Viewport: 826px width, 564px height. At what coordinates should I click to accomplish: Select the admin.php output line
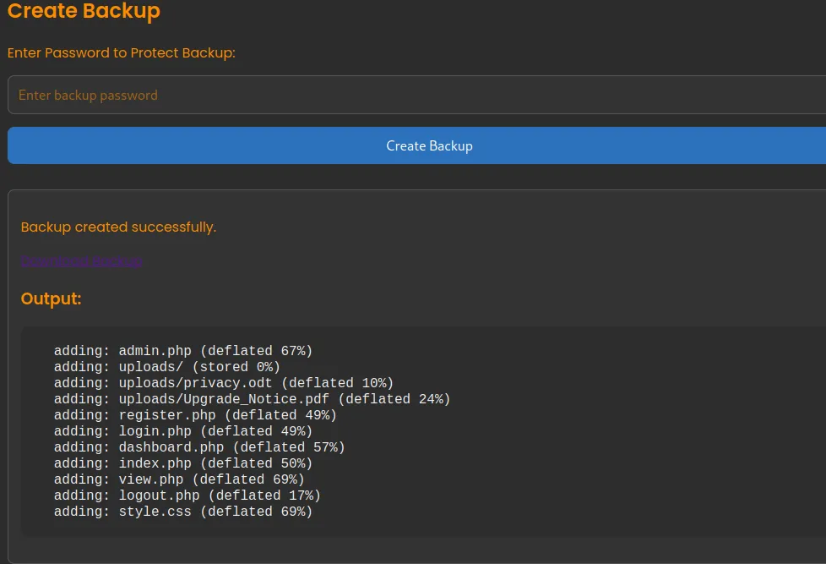(x=182, y=351)
